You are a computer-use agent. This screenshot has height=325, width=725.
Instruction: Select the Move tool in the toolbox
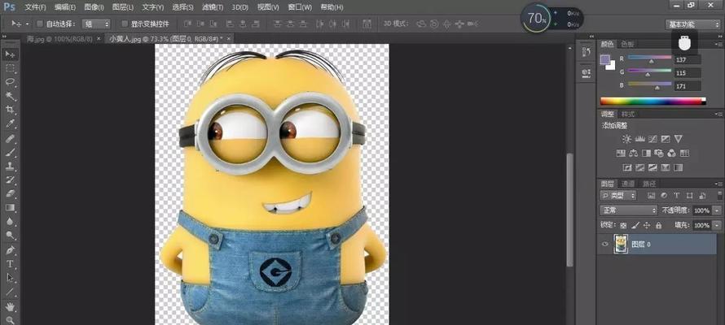coord(10,54)
